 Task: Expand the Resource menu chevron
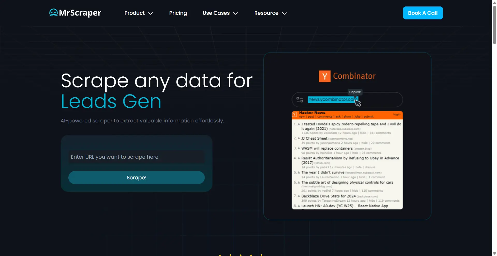tap(284, 13)
